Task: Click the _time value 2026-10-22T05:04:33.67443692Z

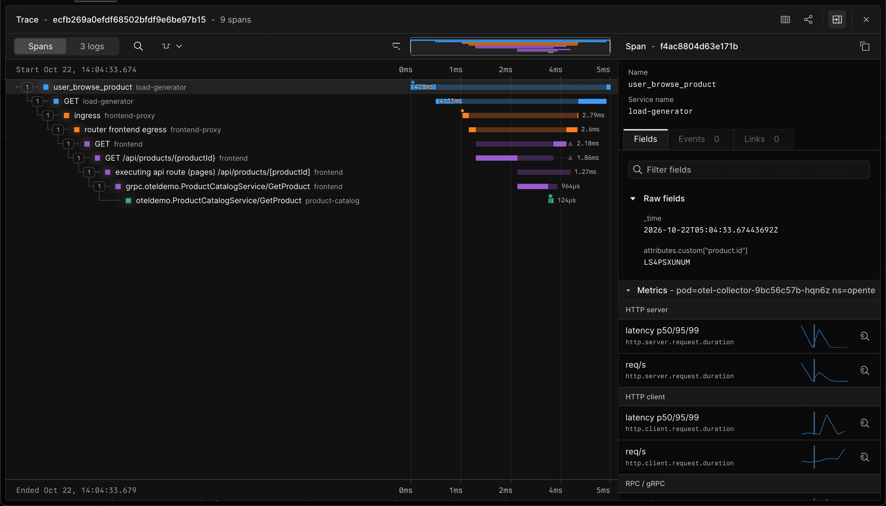Action: (710, 230)
